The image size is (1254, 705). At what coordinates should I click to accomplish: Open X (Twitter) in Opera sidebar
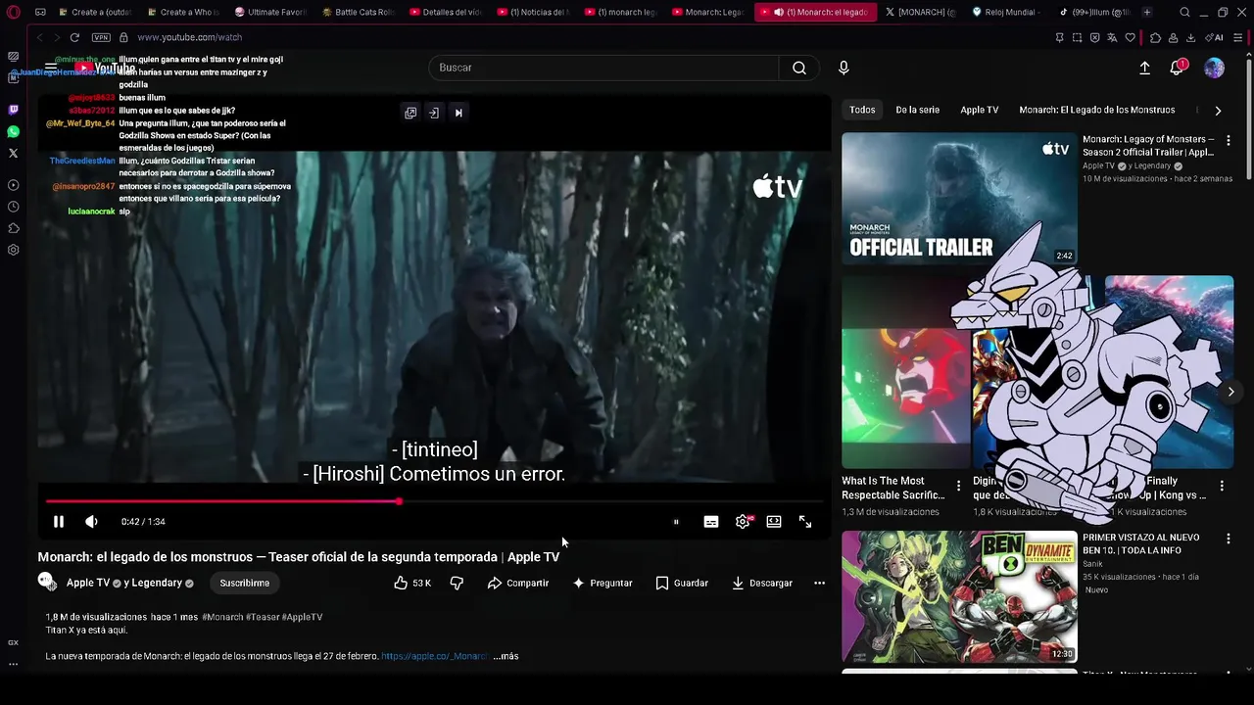(x=13, y=153)
